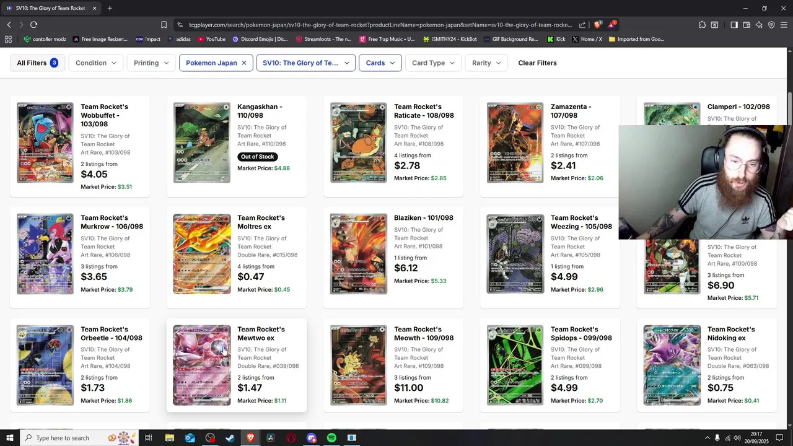Open Zamazenta - 107/098 card title

click(x=571, y=111)
